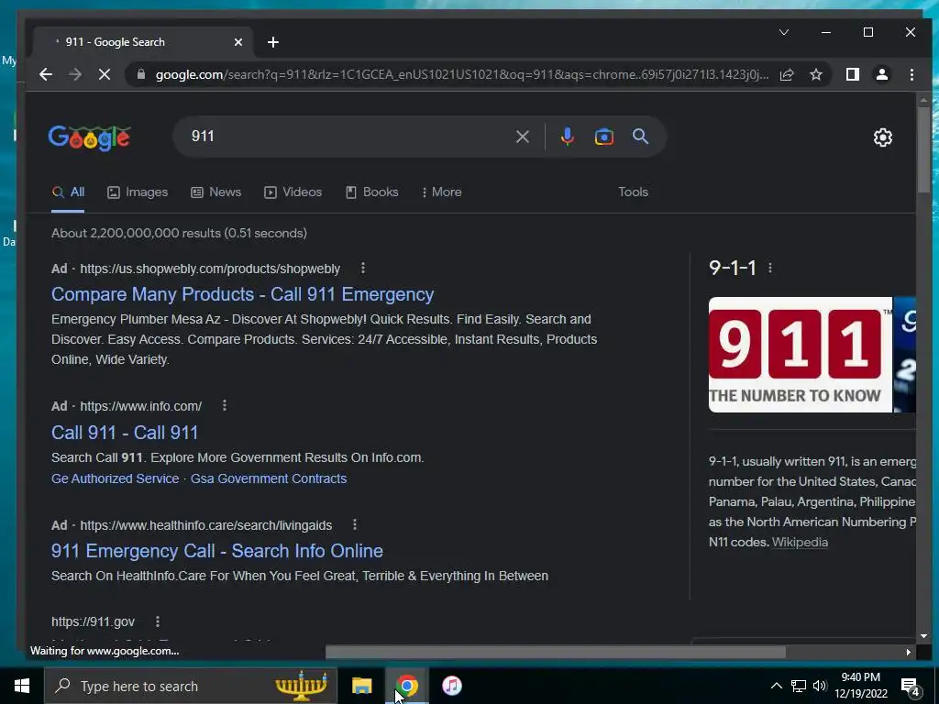Open File Explorer from taskbar
Viewport: 939px width, 704px height.
pyautogui.click(x=361, y=686)
